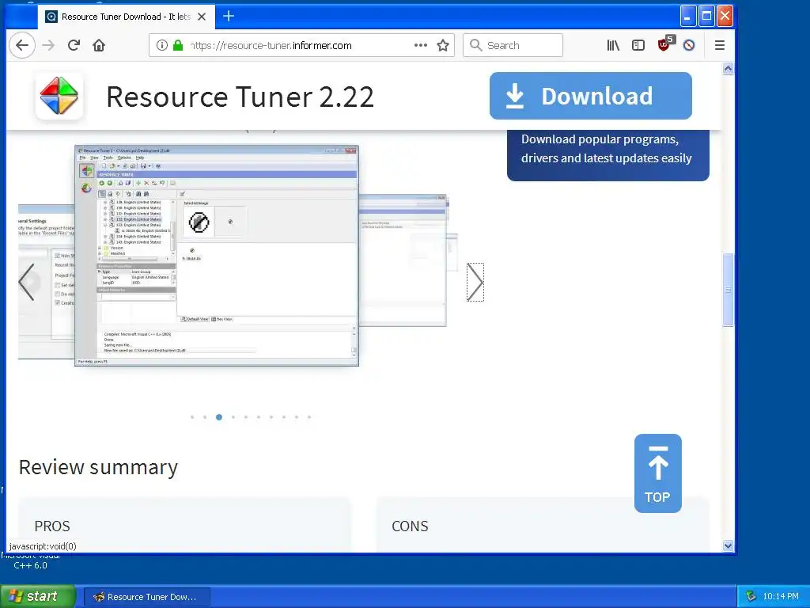Viewport: 810px width, 608px height.
Task: Minimize the Firefox window
Action: click(x=687, y=17)
